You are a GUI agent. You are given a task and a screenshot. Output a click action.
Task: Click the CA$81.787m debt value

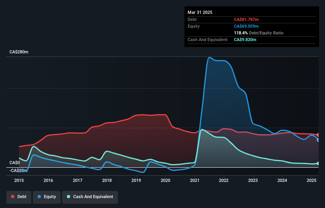tap(246, 19)
